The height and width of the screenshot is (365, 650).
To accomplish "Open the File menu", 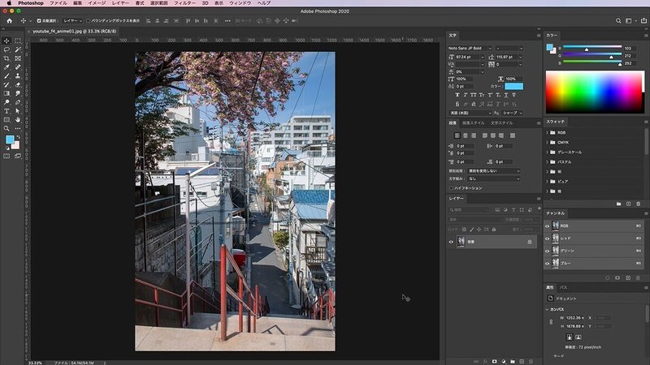I will pyautogui.click(x=58, y=3).
